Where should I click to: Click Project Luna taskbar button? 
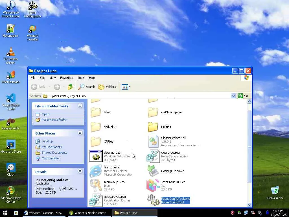[135, 213]
